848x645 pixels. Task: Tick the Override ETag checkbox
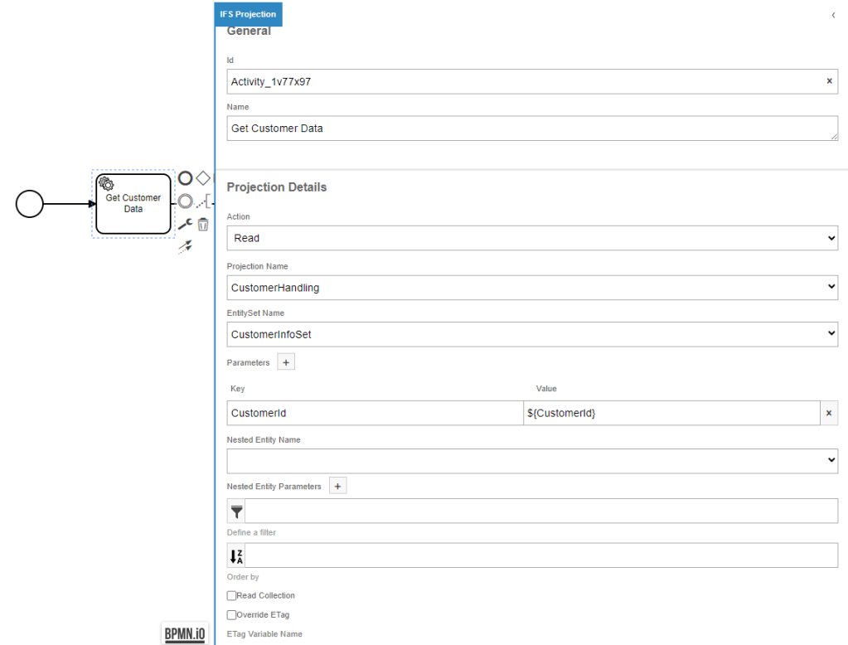point(231,614)
